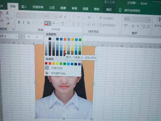Click the accounting currency format icon
This screenshot has width=161, height=121.
pyautogui.click(x=126, y=25)
